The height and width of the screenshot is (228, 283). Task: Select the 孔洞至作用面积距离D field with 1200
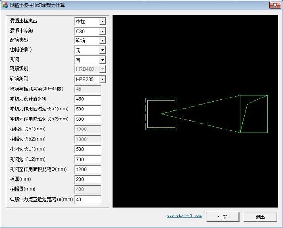88,170
